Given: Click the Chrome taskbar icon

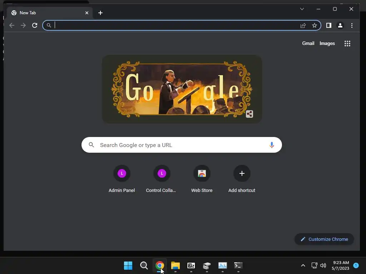Looking at the screenshot, I should pos(160,265).
